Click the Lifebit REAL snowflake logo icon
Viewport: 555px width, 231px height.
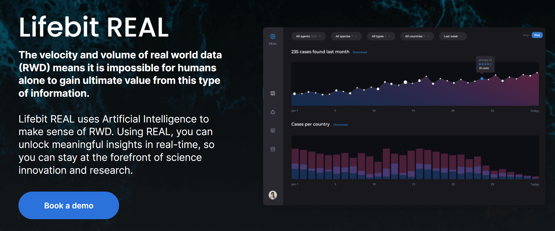[x=273, y=36]
